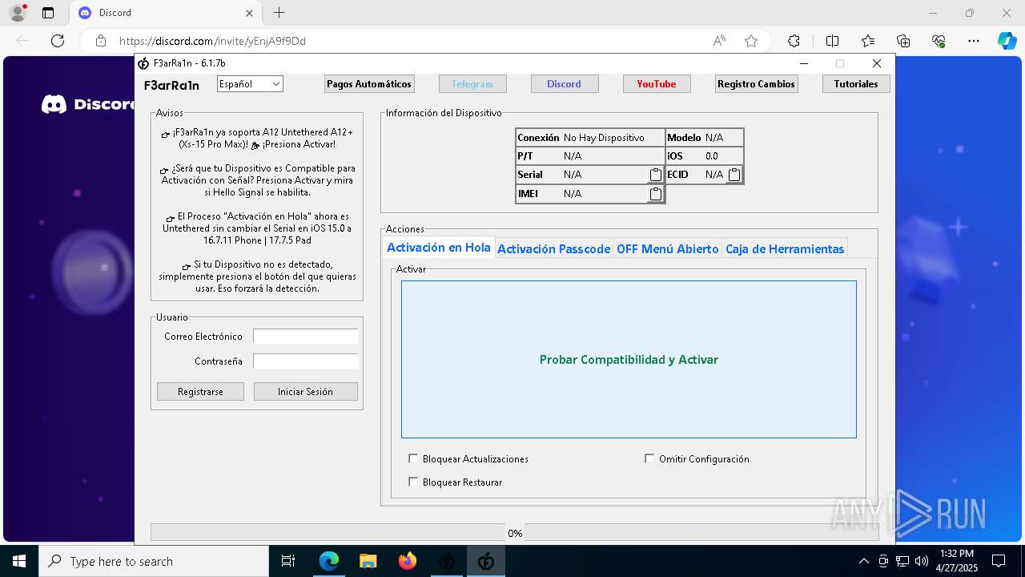Open the notifications center icon

(x=999, y=561)
